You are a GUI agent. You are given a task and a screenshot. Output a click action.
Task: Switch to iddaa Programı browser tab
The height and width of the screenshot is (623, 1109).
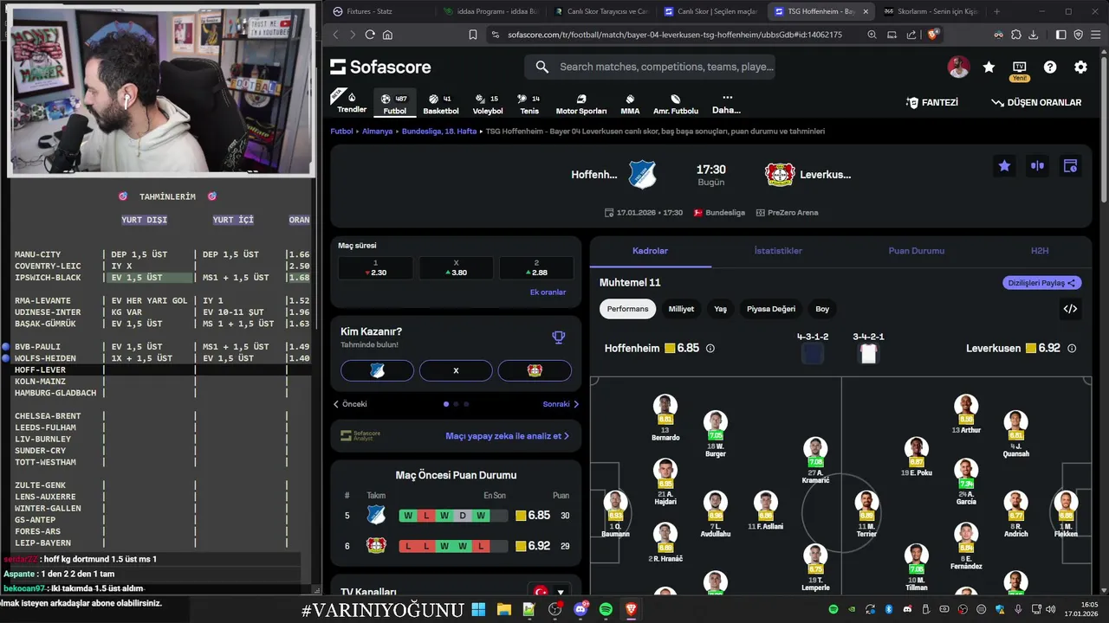click(x=490, y=11)
